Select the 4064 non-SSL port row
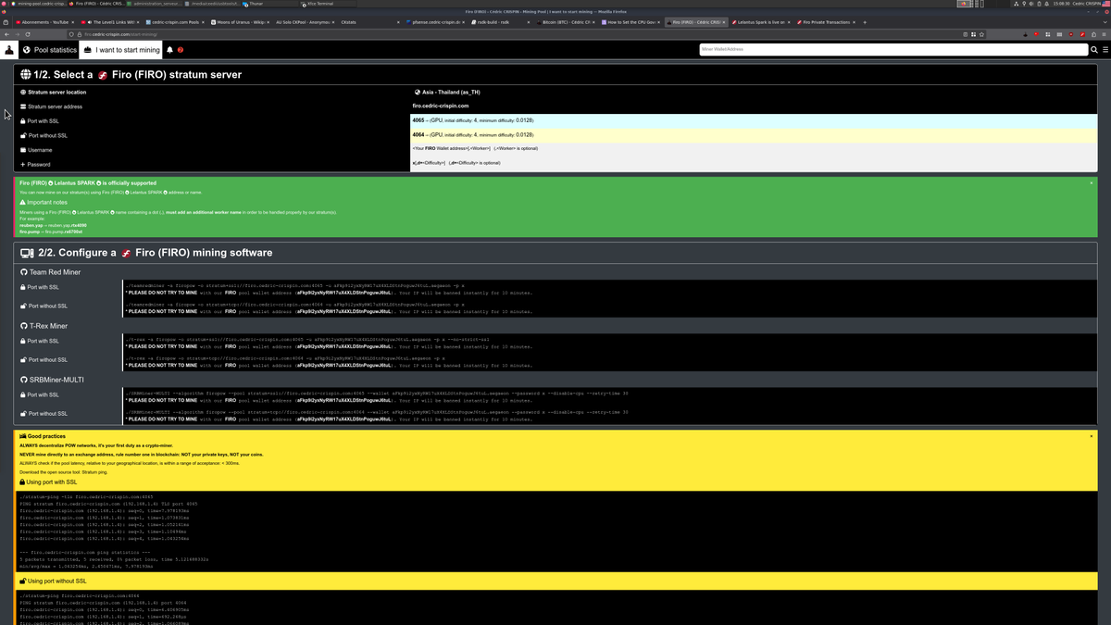The height and width of the screenshot is (625, 1111). [x=755, y=134]
